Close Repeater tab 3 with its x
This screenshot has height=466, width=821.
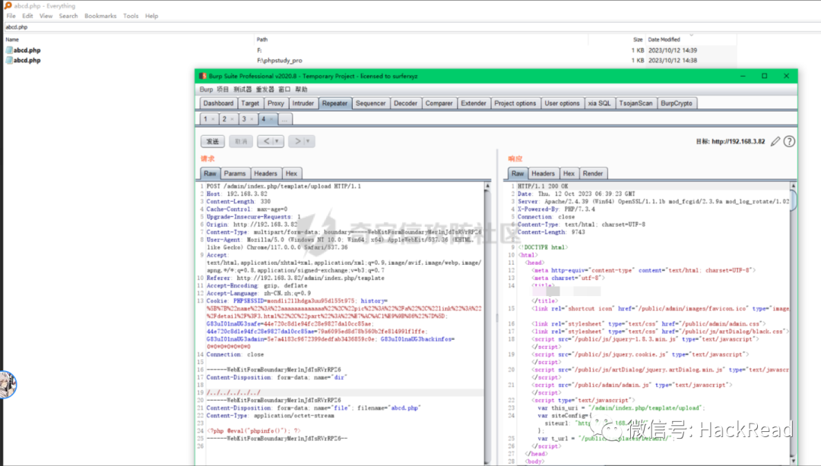coord(252,119)
